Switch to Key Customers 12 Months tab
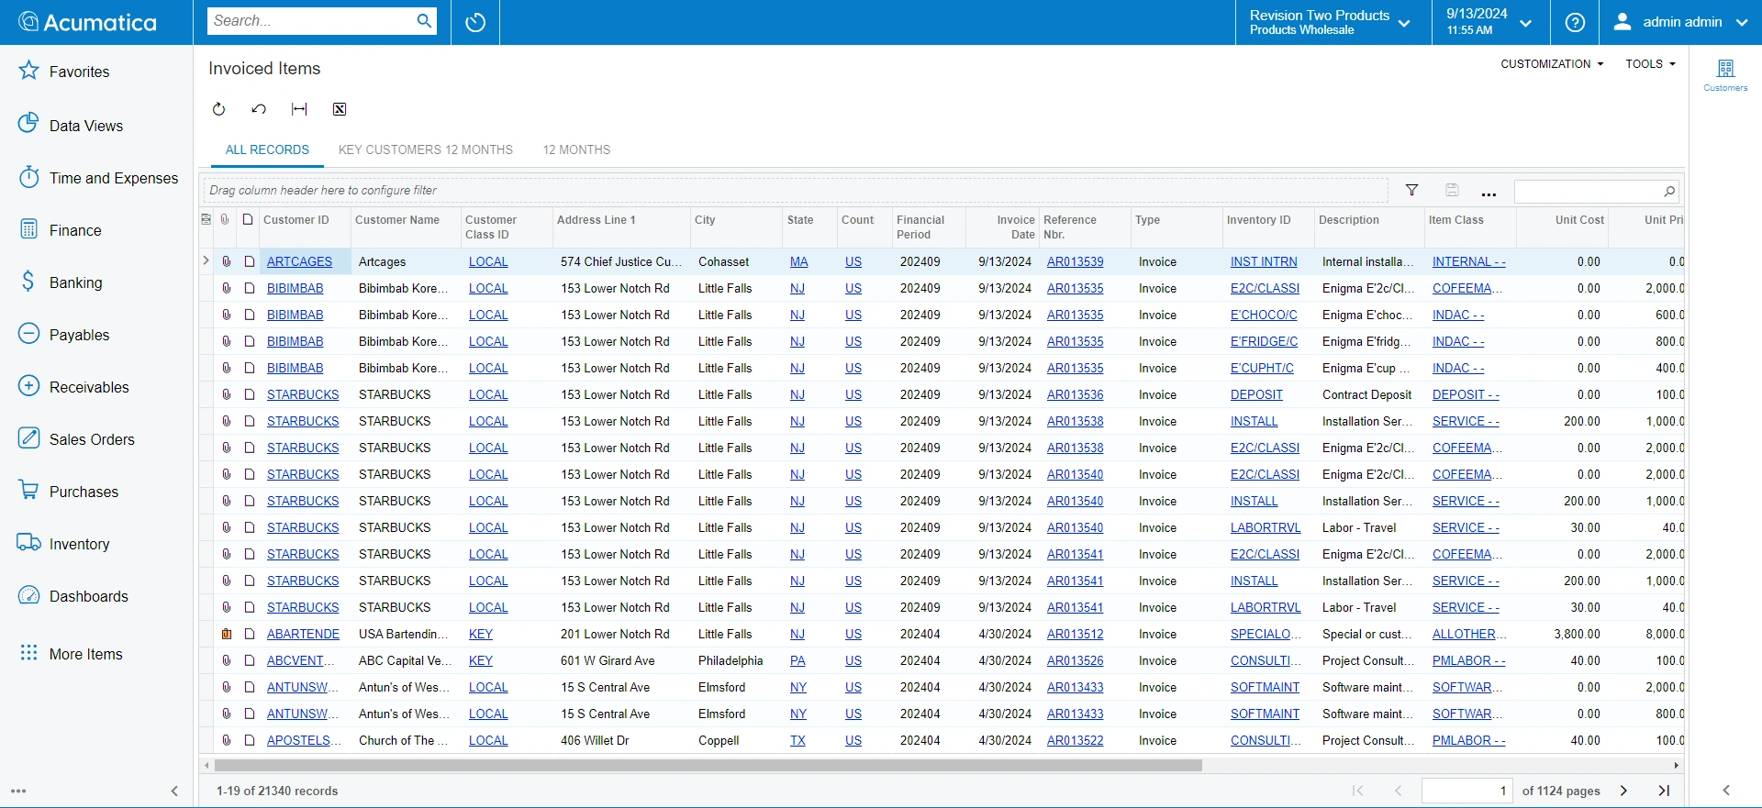Screen dimensions: 1762x808 coord(425,149)
